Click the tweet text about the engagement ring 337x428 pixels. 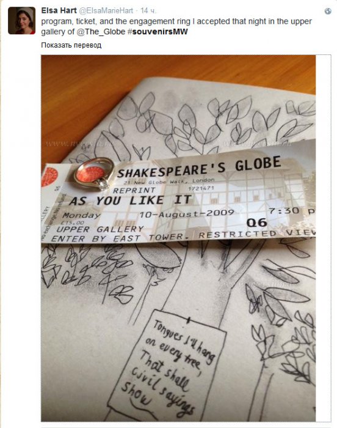tap(176, 26)
